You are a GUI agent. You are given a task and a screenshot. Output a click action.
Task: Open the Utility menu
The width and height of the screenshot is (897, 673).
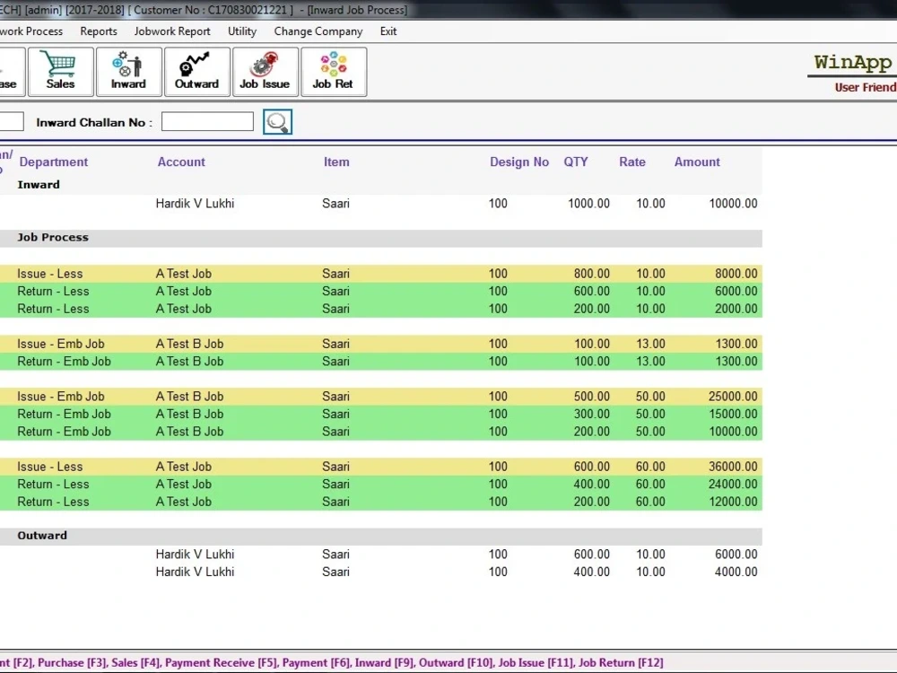(241, 31)
